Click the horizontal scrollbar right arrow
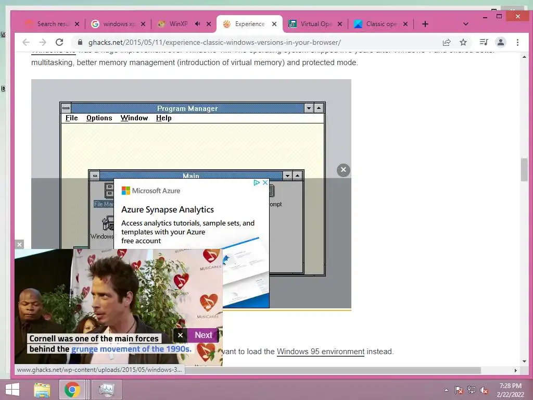This screenshot has height=400, width=533. pyautogui.click(x=516, y=370)
